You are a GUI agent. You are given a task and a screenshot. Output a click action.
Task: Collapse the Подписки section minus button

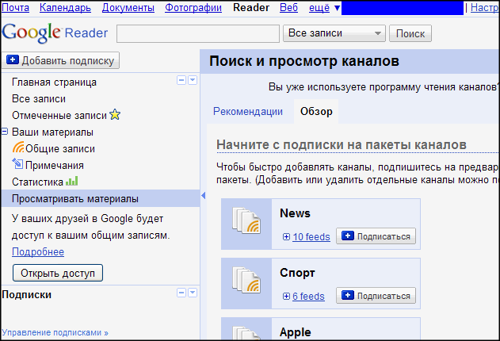pyautogui.click(x=181, y=293)
